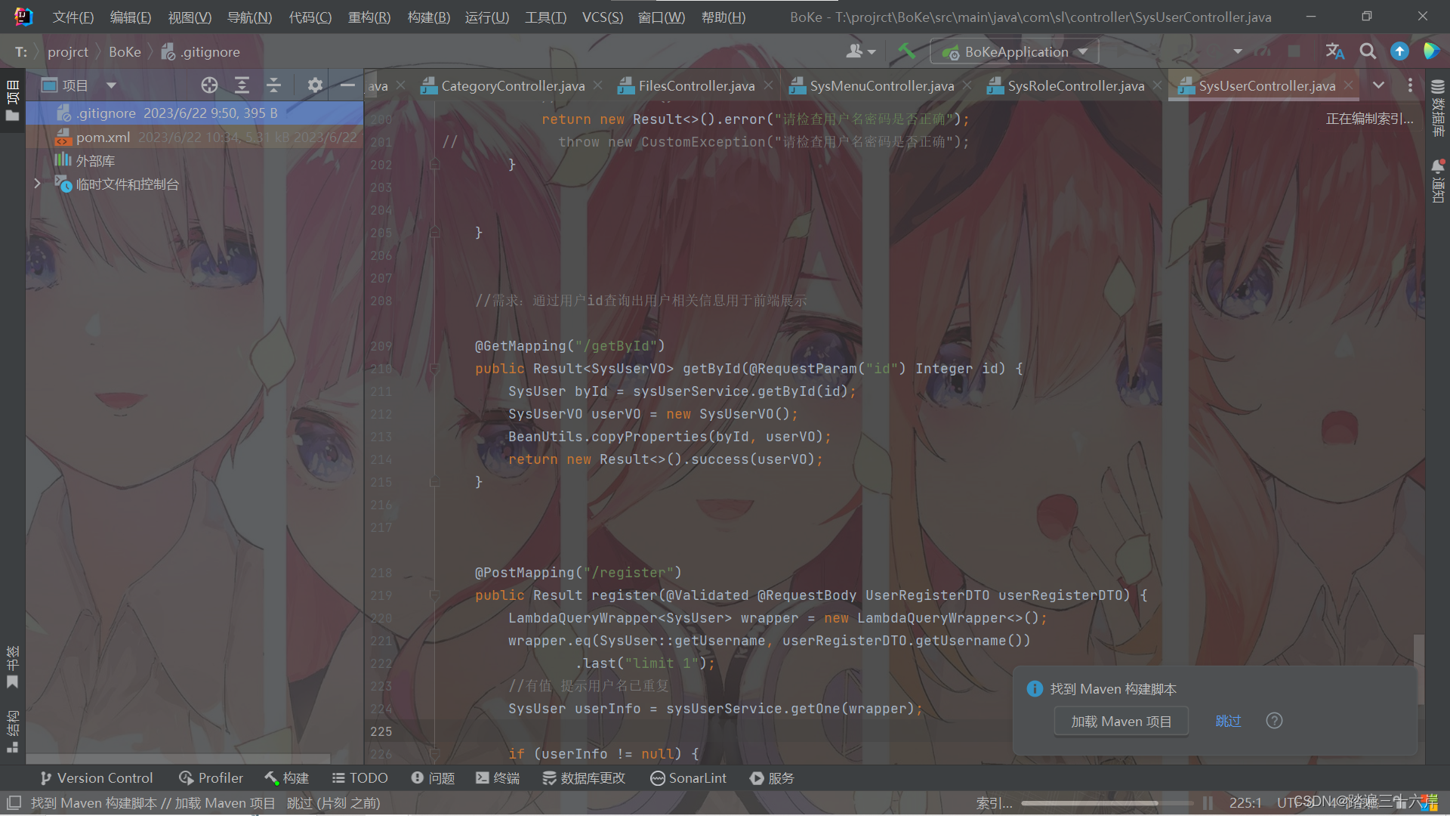
Task: Open the user account dropdown arrow
Action: coord(872,52)
